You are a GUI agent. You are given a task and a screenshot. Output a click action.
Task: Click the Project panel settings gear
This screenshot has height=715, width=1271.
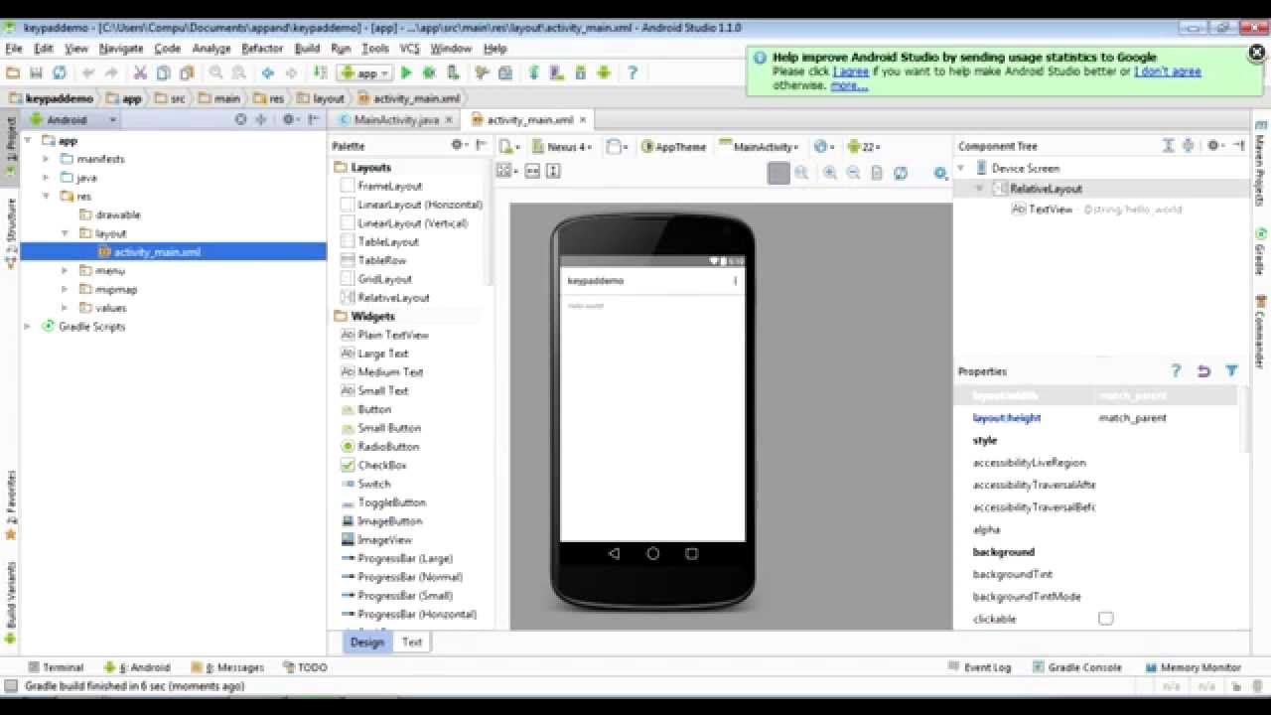point(289,119)
